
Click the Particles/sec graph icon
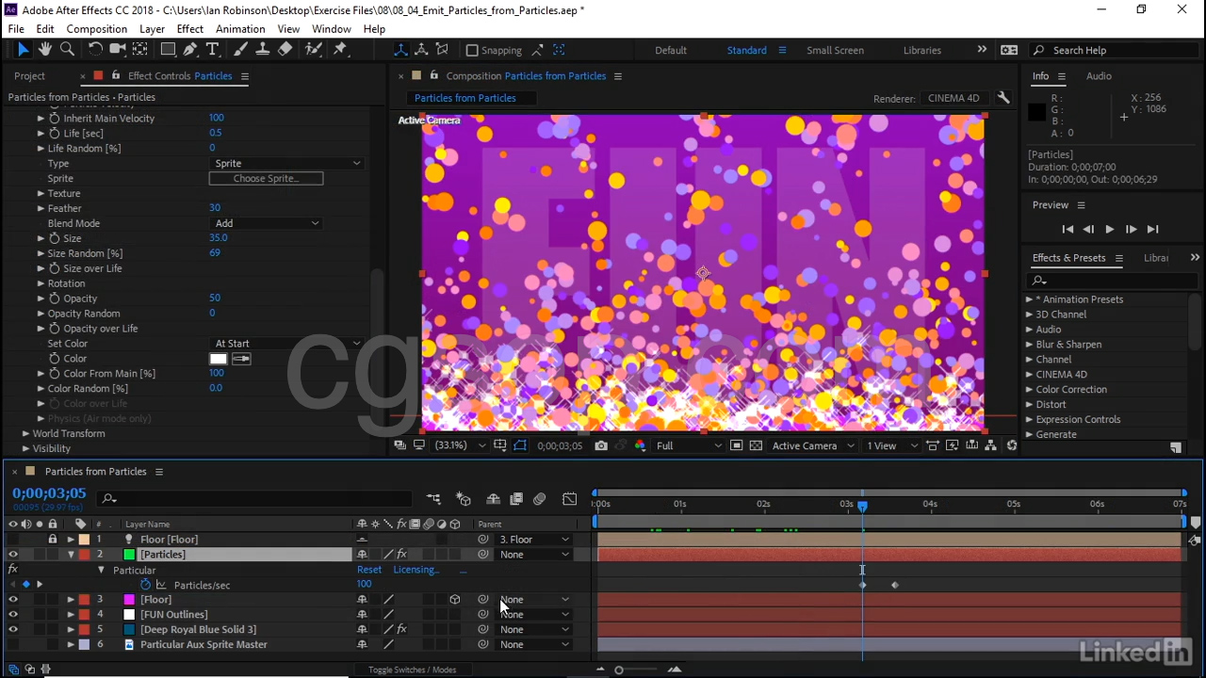pos(161,585)
